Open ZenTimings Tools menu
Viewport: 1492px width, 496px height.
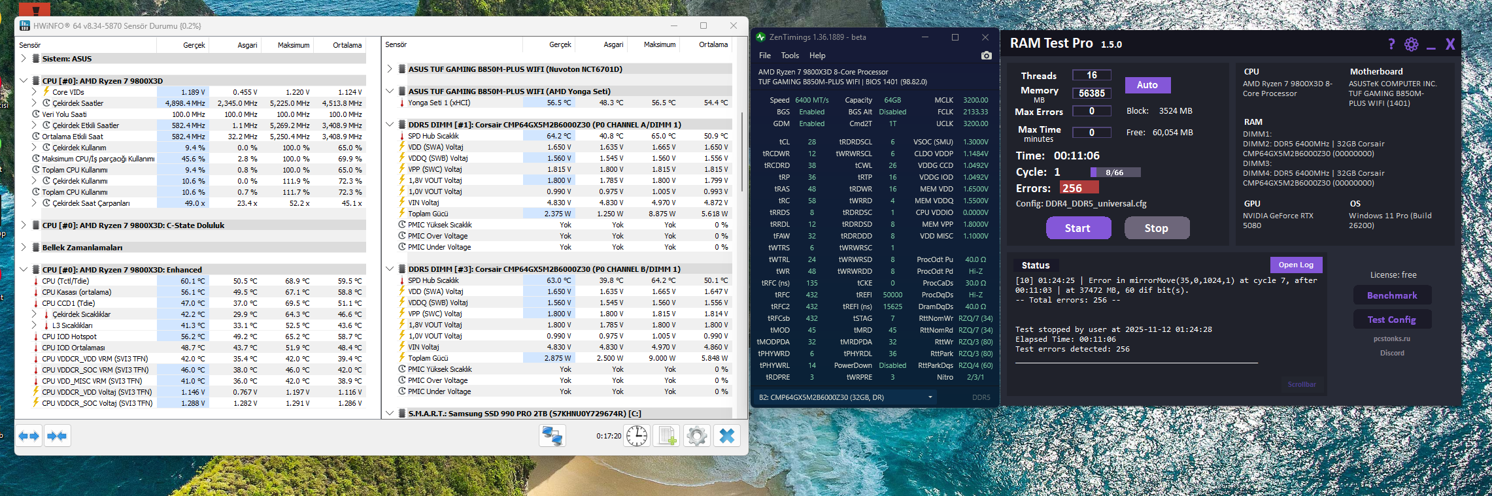[790, 56]
